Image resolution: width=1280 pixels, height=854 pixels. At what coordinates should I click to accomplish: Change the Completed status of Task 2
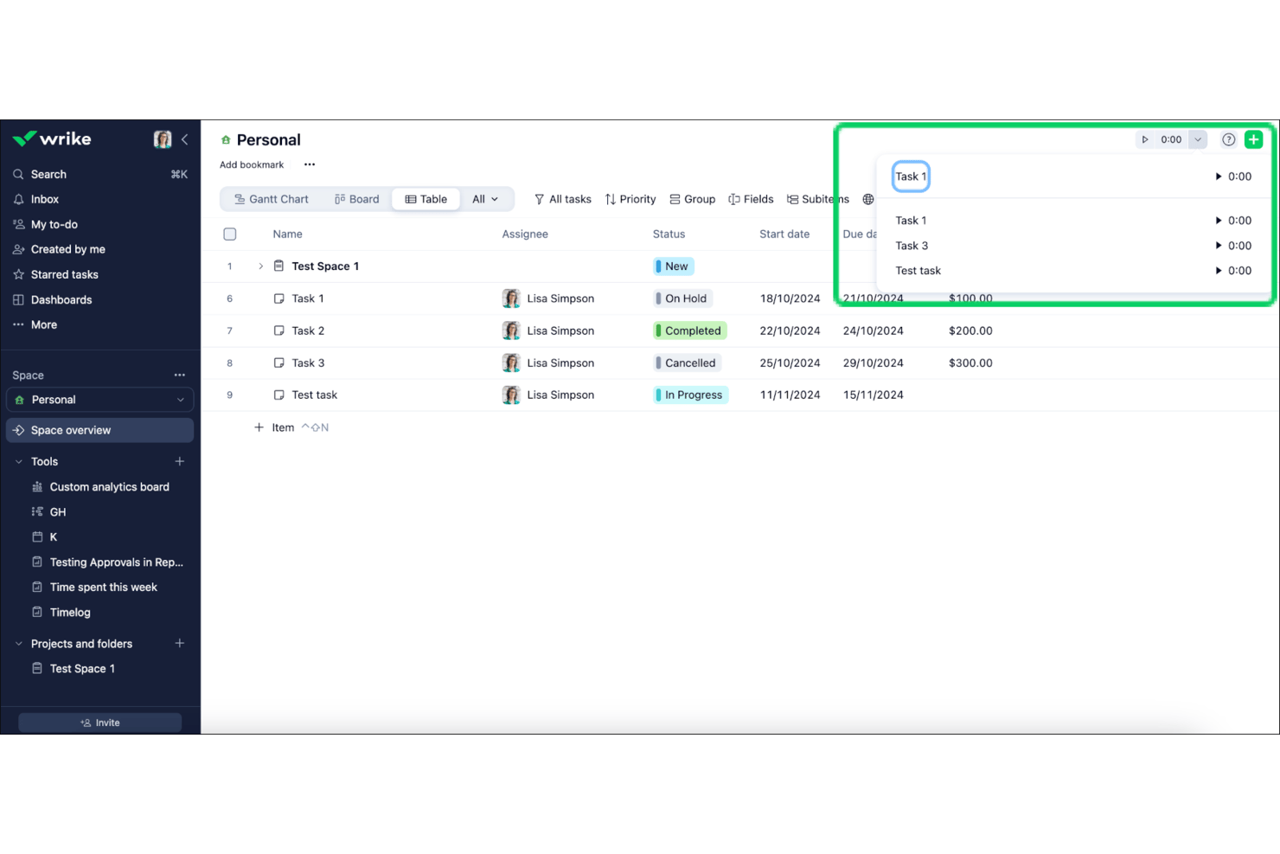tap(689, 331)
